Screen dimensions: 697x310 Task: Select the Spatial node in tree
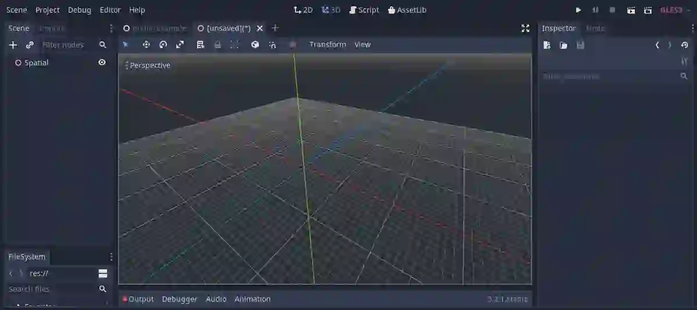36,62
